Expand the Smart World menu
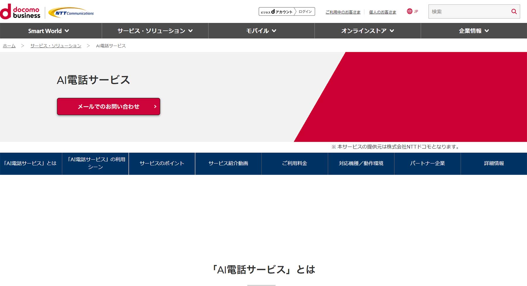 coord(51,31)
